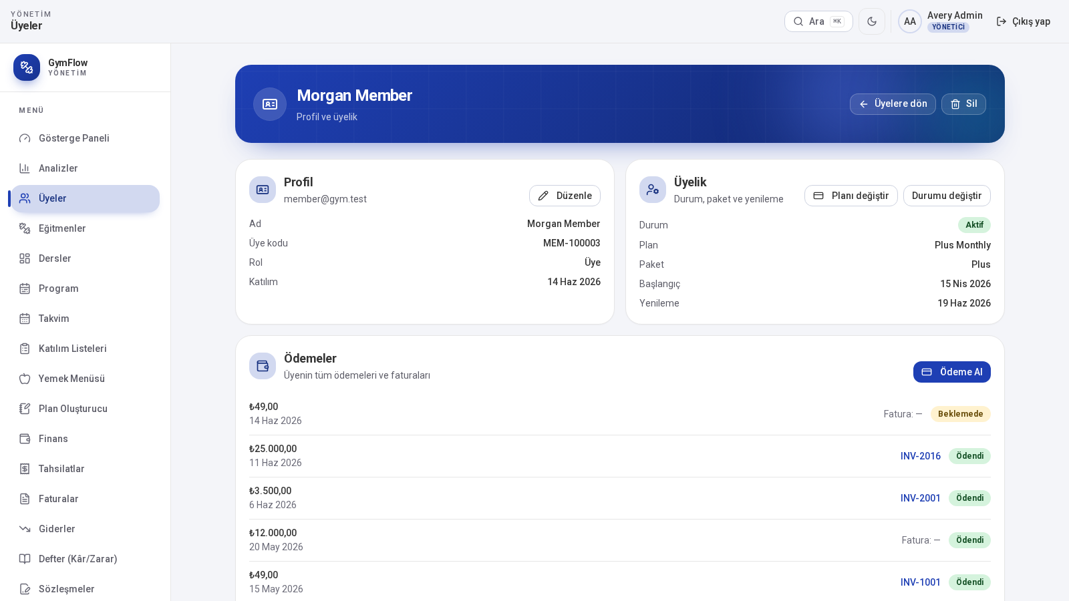The image size is (1069, 601).
Task: Click the Üyelere dön button
Action: click(x=893, y=104)
